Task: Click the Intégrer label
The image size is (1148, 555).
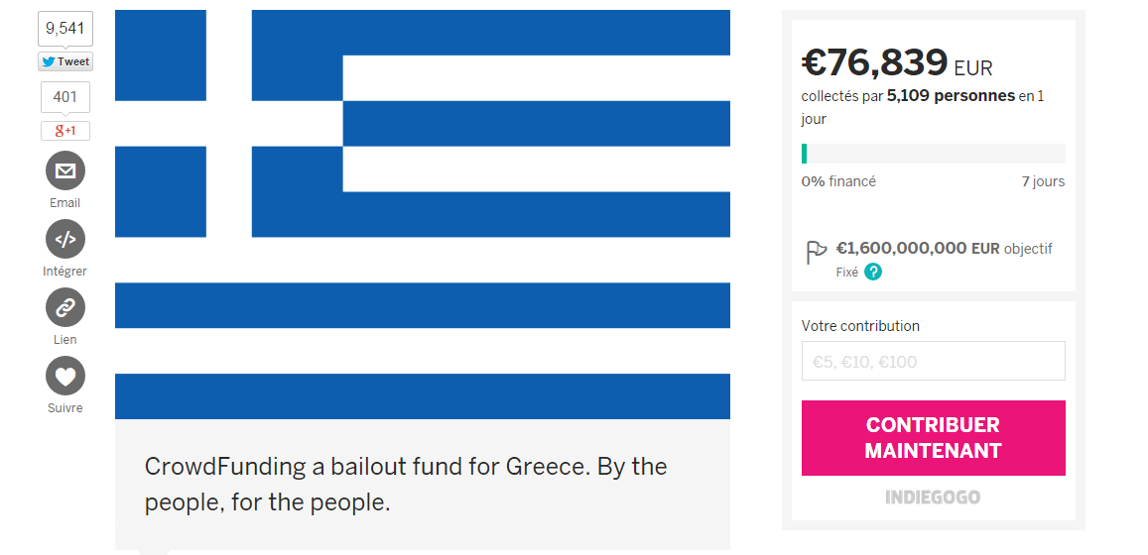Action: point(65,272)
